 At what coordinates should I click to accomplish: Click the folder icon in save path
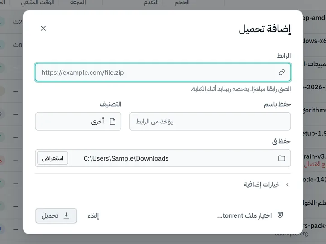tap(282, 158)
